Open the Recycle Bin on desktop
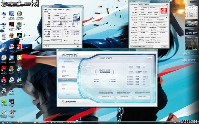Viewport: 199px width, 124px height. (4, 47)
